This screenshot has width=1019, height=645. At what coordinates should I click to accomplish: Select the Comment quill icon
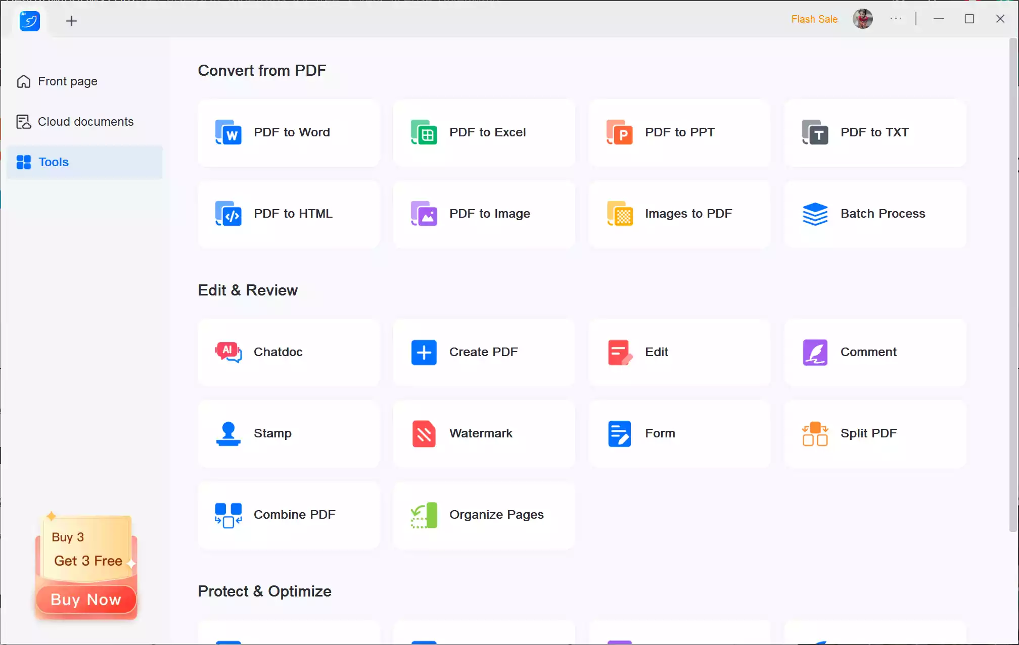tap(815, 352)
